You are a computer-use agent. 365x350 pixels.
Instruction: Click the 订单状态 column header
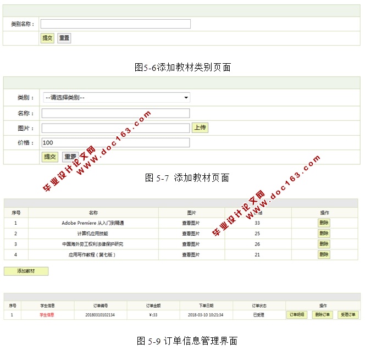[259, 305]
